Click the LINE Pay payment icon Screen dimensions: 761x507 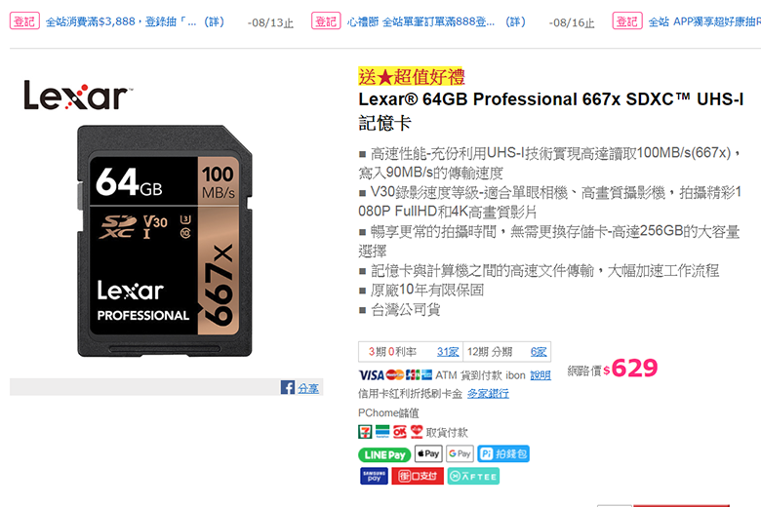384,454
